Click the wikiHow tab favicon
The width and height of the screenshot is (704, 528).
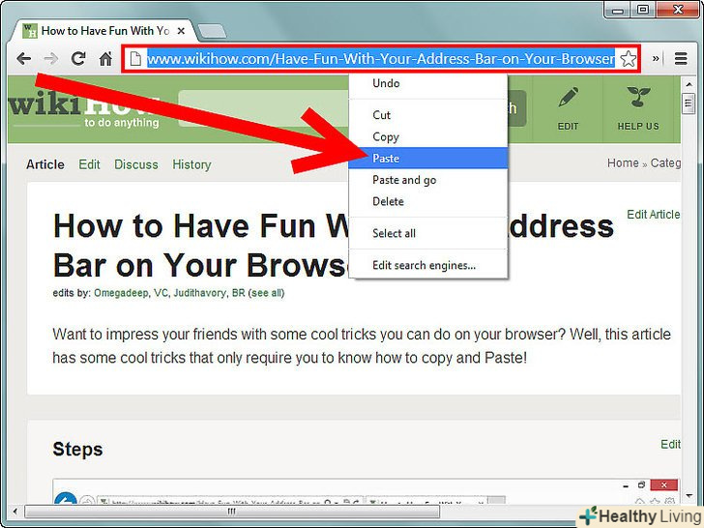tap(30, 31)
